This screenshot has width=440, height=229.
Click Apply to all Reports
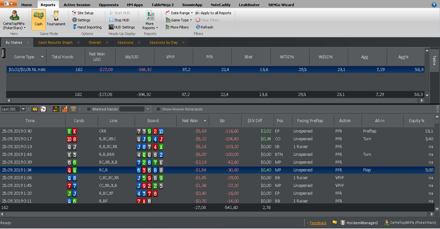pyautogui.click(x=213, y=13)
